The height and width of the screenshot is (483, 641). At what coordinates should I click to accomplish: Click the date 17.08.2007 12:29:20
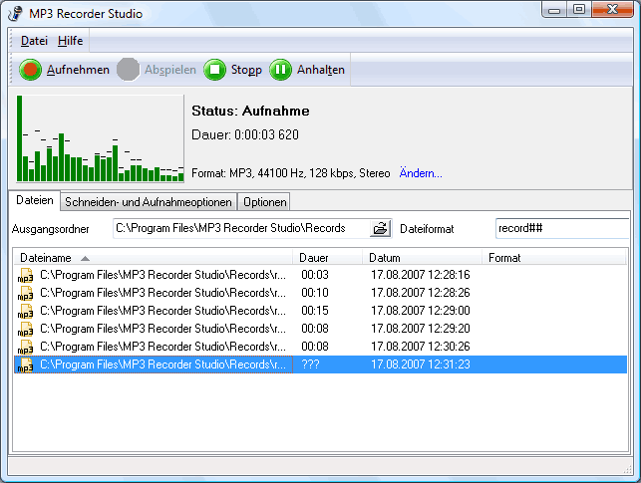[421, 329]
